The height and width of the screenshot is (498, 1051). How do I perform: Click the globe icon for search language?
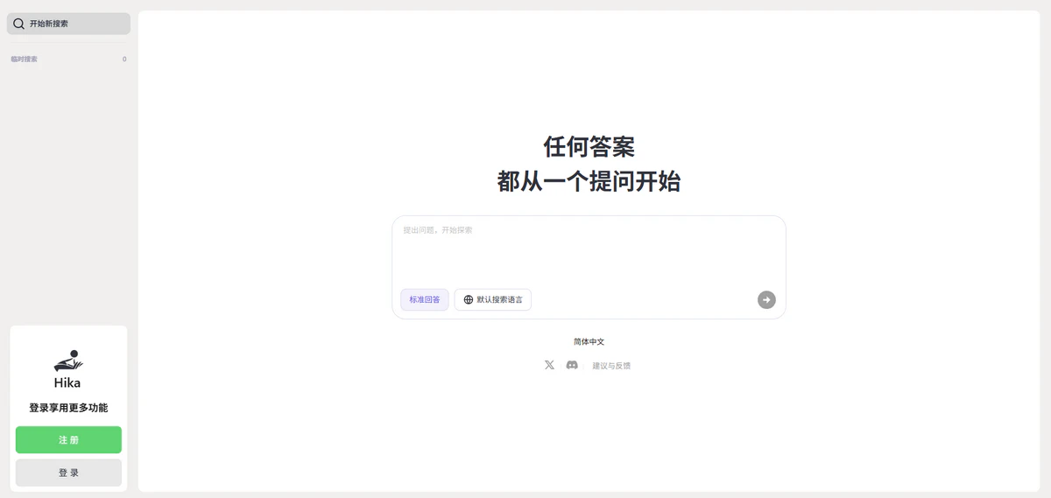pos(469,299)
